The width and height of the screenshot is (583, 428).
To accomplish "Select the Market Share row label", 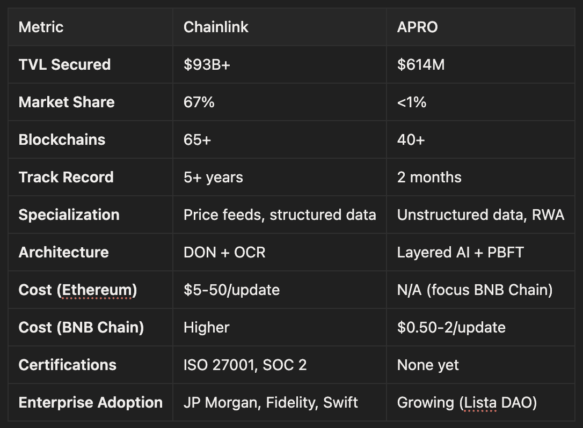I will [67, 102].
